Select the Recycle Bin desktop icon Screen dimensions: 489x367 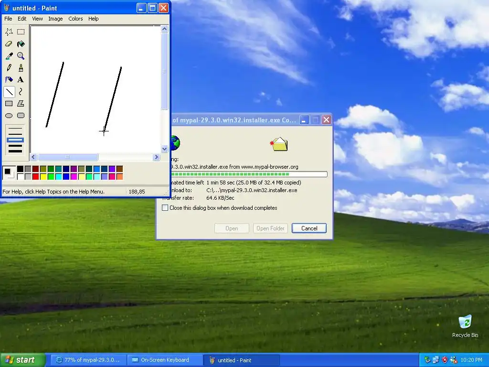point(465,326)
